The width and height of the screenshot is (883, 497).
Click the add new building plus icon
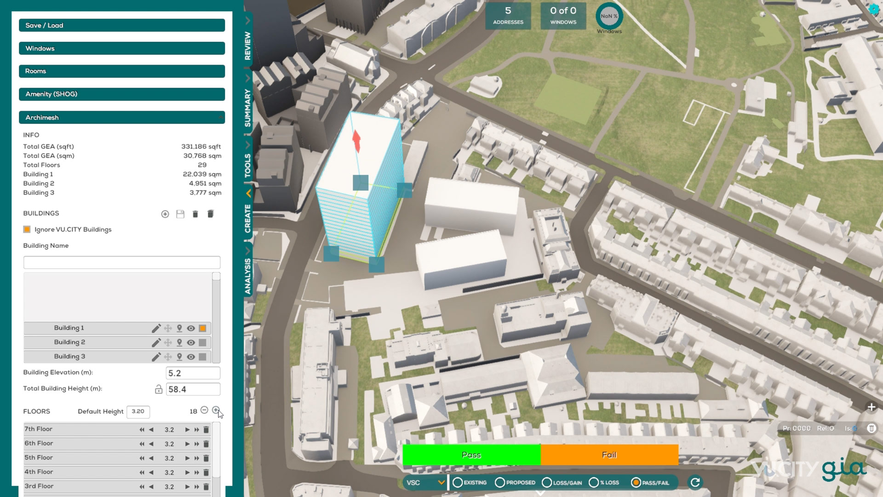click(x=165, y=214)
